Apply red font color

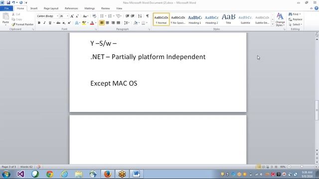pos(92,23)
